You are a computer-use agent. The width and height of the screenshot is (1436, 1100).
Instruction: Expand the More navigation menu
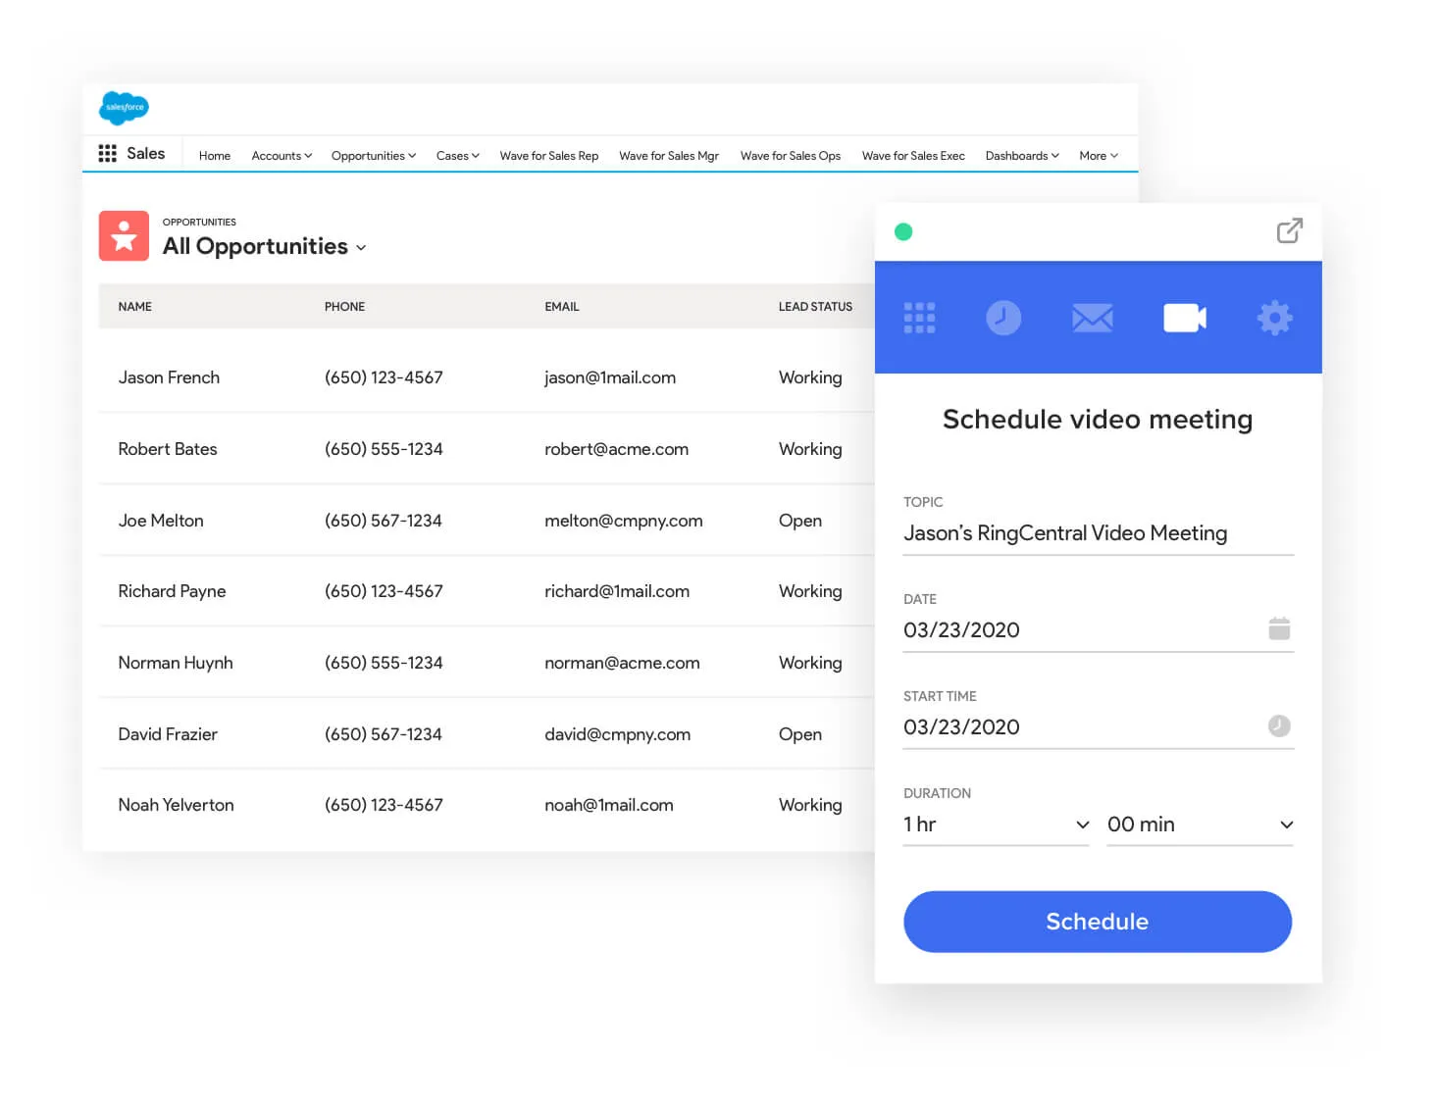point(1098,156)
